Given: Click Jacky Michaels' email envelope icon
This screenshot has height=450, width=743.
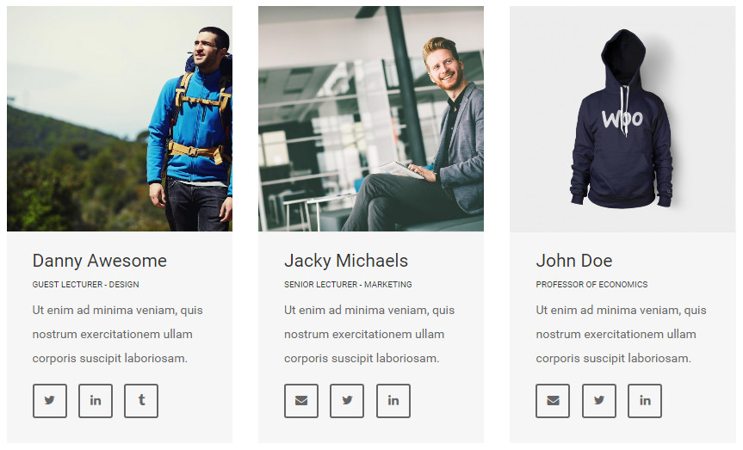Looking at the screenshot, I should tap(301, 401).
